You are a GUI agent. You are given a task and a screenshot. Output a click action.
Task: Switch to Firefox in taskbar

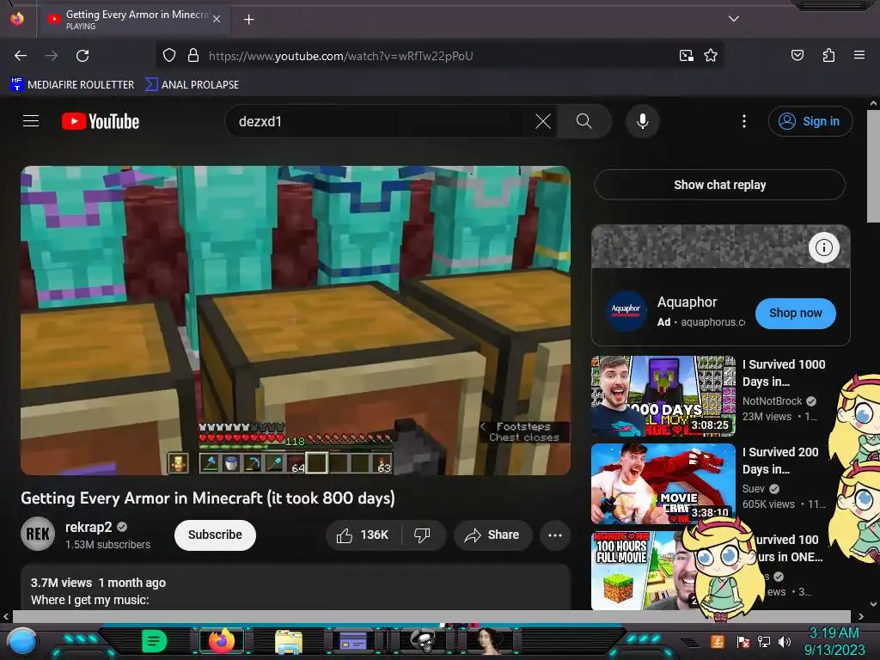(x=221, y=641)
